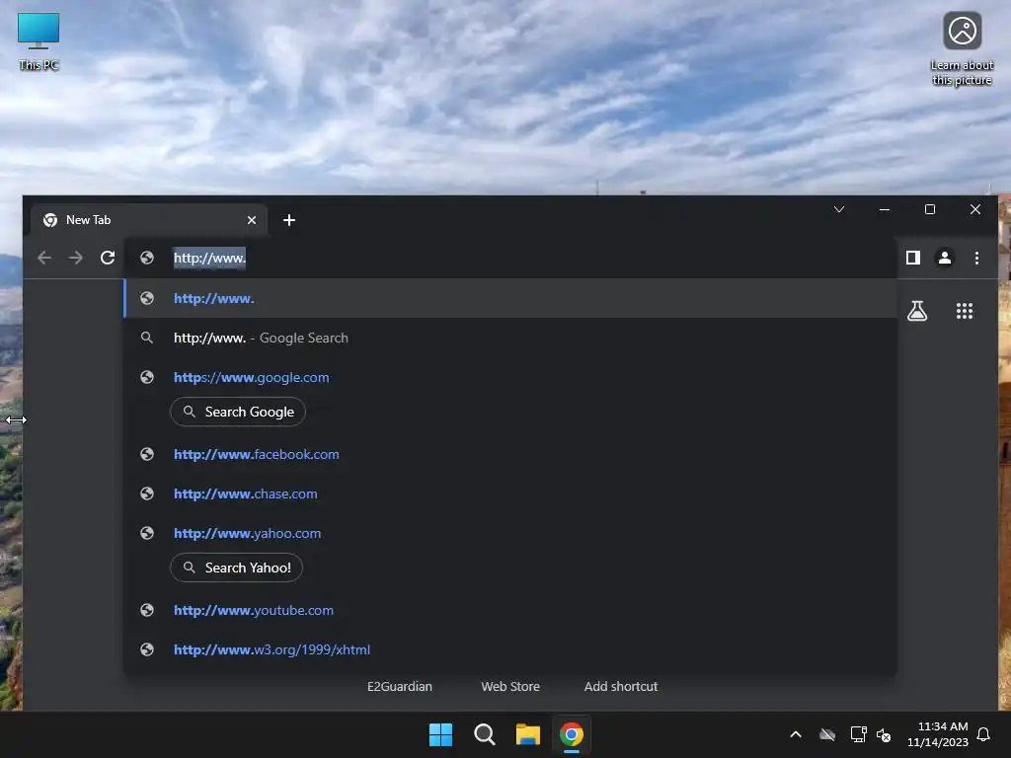Click the Chrome forward arrow
Screen dimensions: 1011x758
pos(76,258)
